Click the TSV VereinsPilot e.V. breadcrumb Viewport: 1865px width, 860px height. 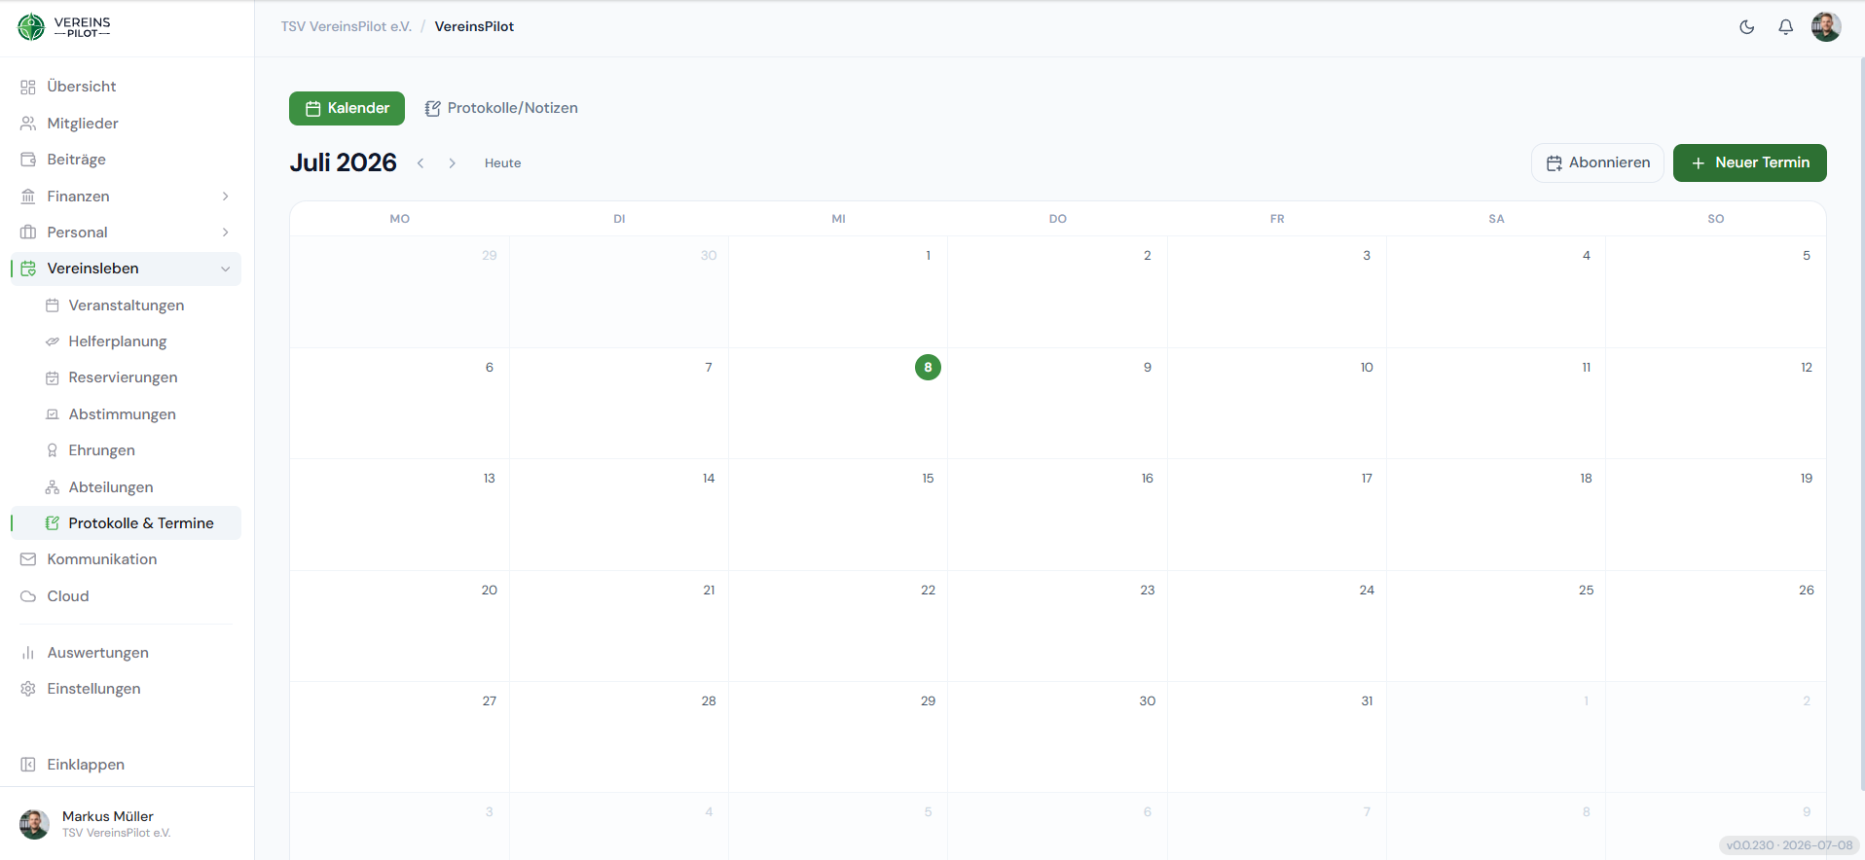pos(347,26)
